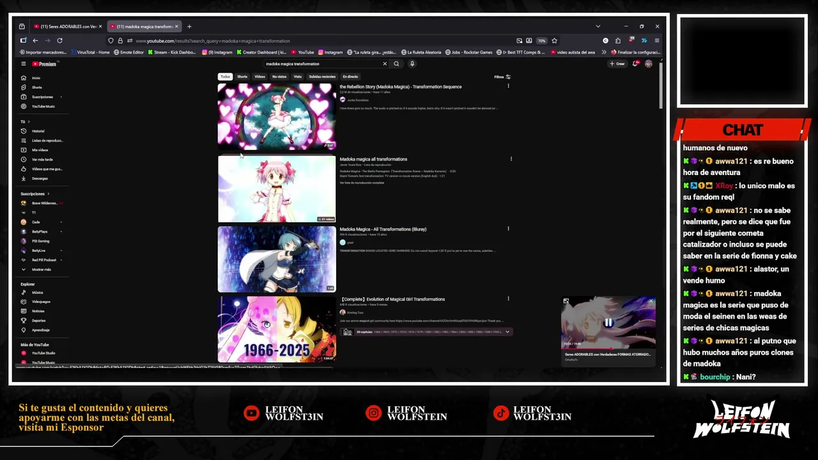818x460 pixels.
Task: Open the browser application menu
Action: coord(657,41)
